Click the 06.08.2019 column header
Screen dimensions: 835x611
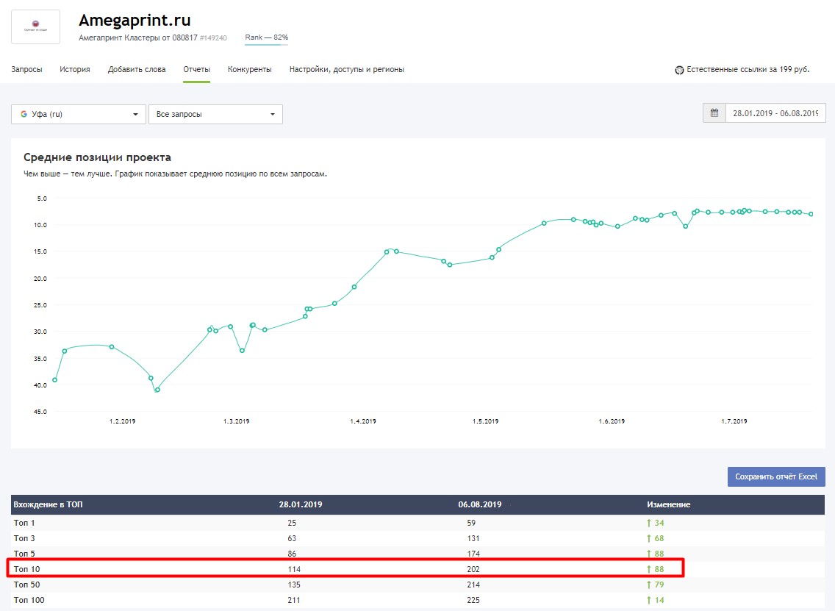click(480, 504)
